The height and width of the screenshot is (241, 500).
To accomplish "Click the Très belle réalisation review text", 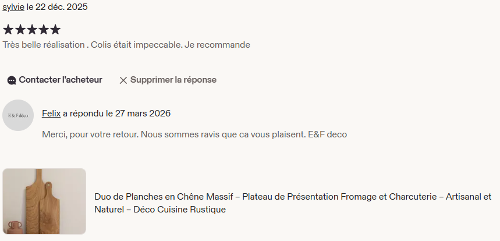I will (44, 45).
